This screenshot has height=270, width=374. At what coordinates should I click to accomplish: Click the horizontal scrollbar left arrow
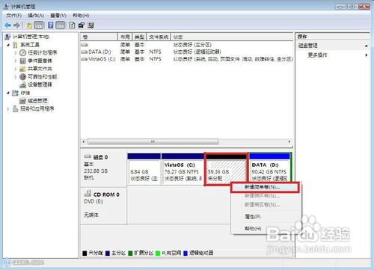pyautogui.click(x=84, y=141)
